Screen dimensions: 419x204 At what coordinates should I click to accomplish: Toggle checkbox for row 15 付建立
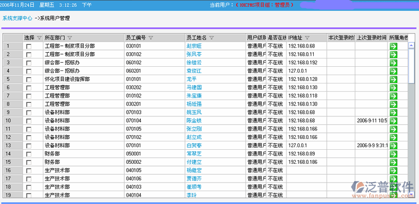[x=29, y=162]
